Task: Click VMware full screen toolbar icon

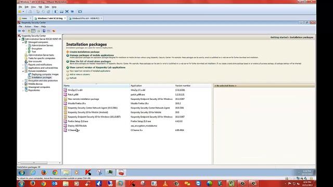Action: [67, 11]
